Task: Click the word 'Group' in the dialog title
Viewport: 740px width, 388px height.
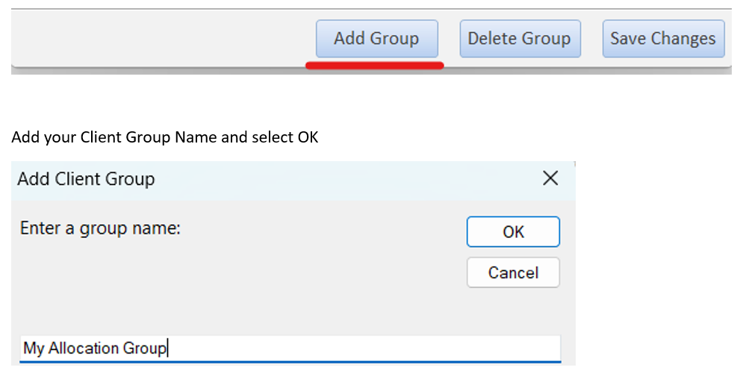Action: click(130, 180)
